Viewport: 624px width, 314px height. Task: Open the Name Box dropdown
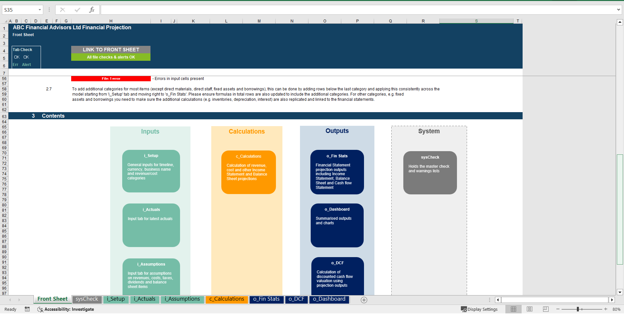(x=40, y=9)
